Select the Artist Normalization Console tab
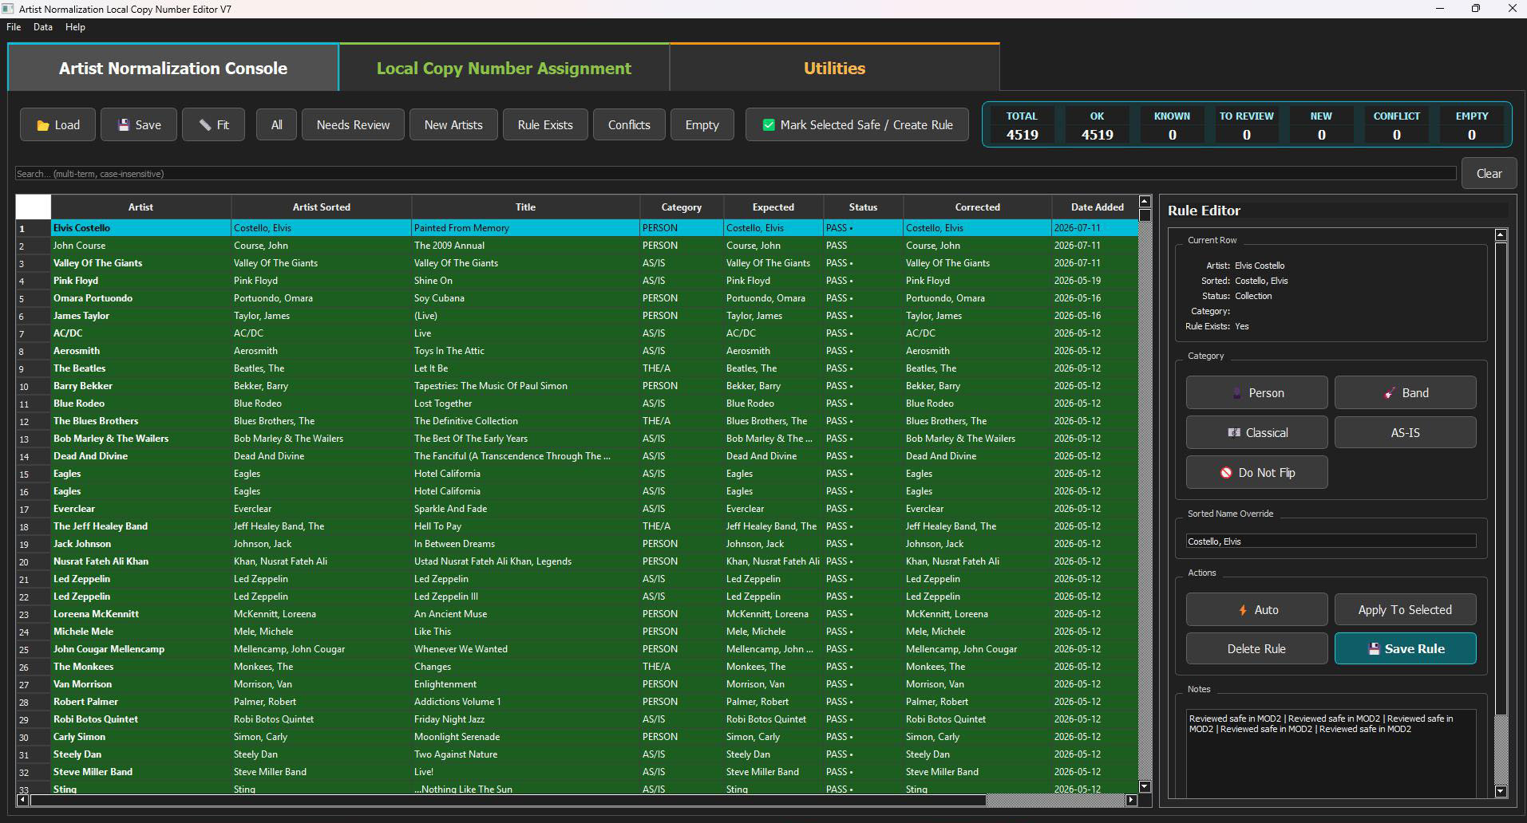The height and width of the screenshot is (823, 1527). pyautogui.click(x=173, y=68)
